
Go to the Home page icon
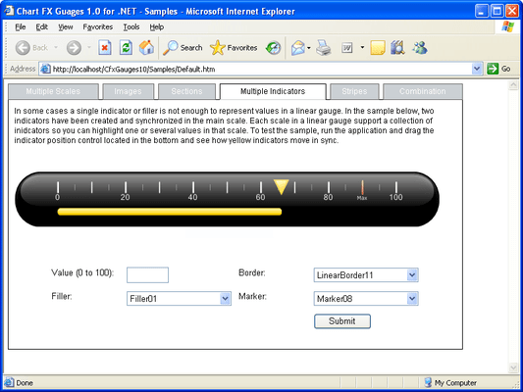pos(146,48)
